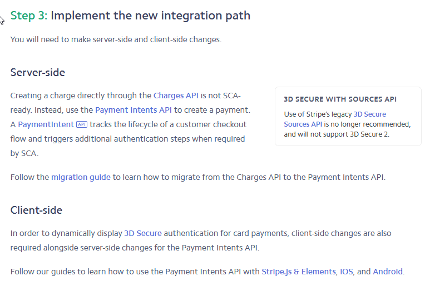Click the Server-side section heading
425x291 pixels.
pos(38,73)
